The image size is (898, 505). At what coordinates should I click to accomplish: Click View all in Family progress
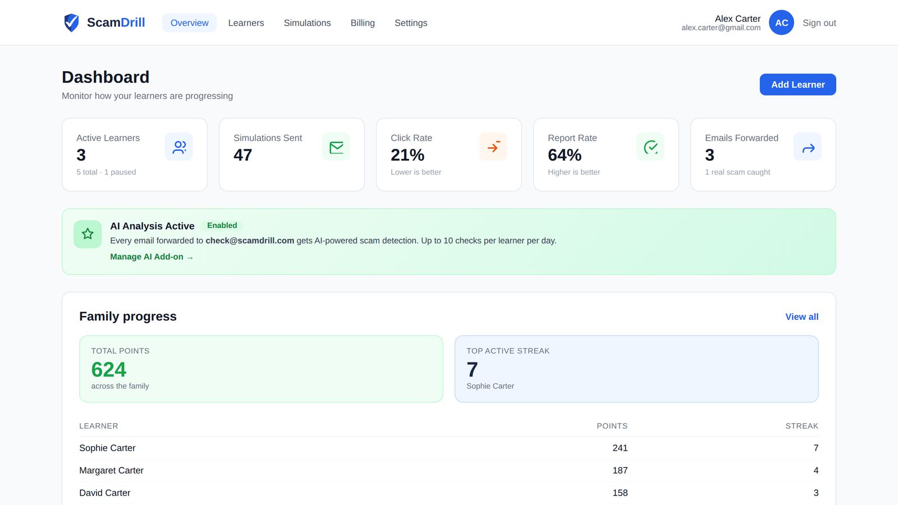[801, 316]
